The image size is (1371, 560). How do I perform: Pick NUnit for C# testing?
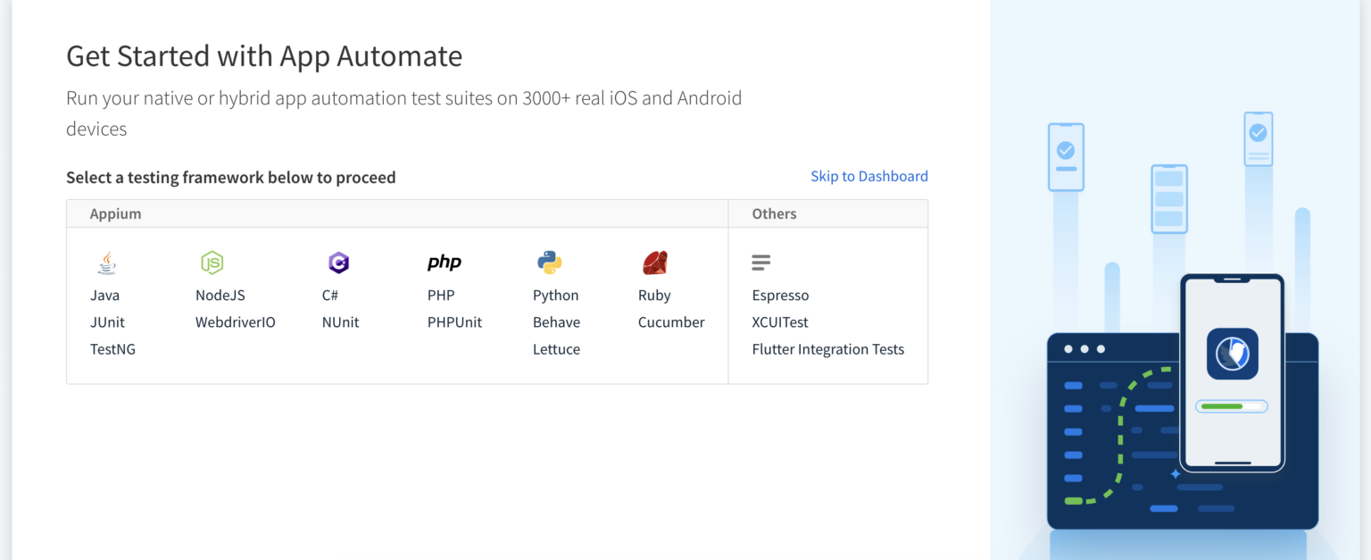(x=340, y=322)
